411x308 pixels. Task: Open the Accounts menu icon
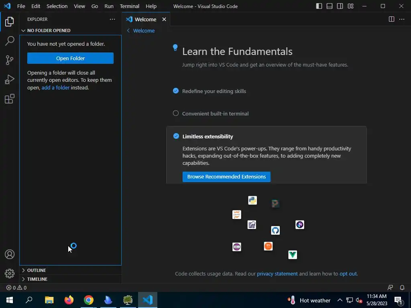(x=10, y=254)
